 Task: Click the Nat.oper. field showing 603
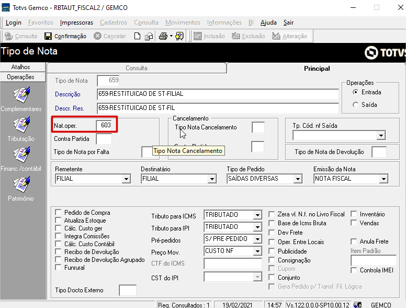tap(104, 126)
